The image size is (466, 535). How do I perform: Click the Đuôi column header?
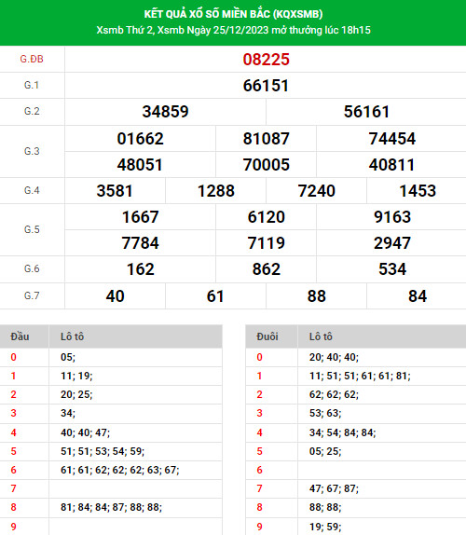tap(267, 336)
